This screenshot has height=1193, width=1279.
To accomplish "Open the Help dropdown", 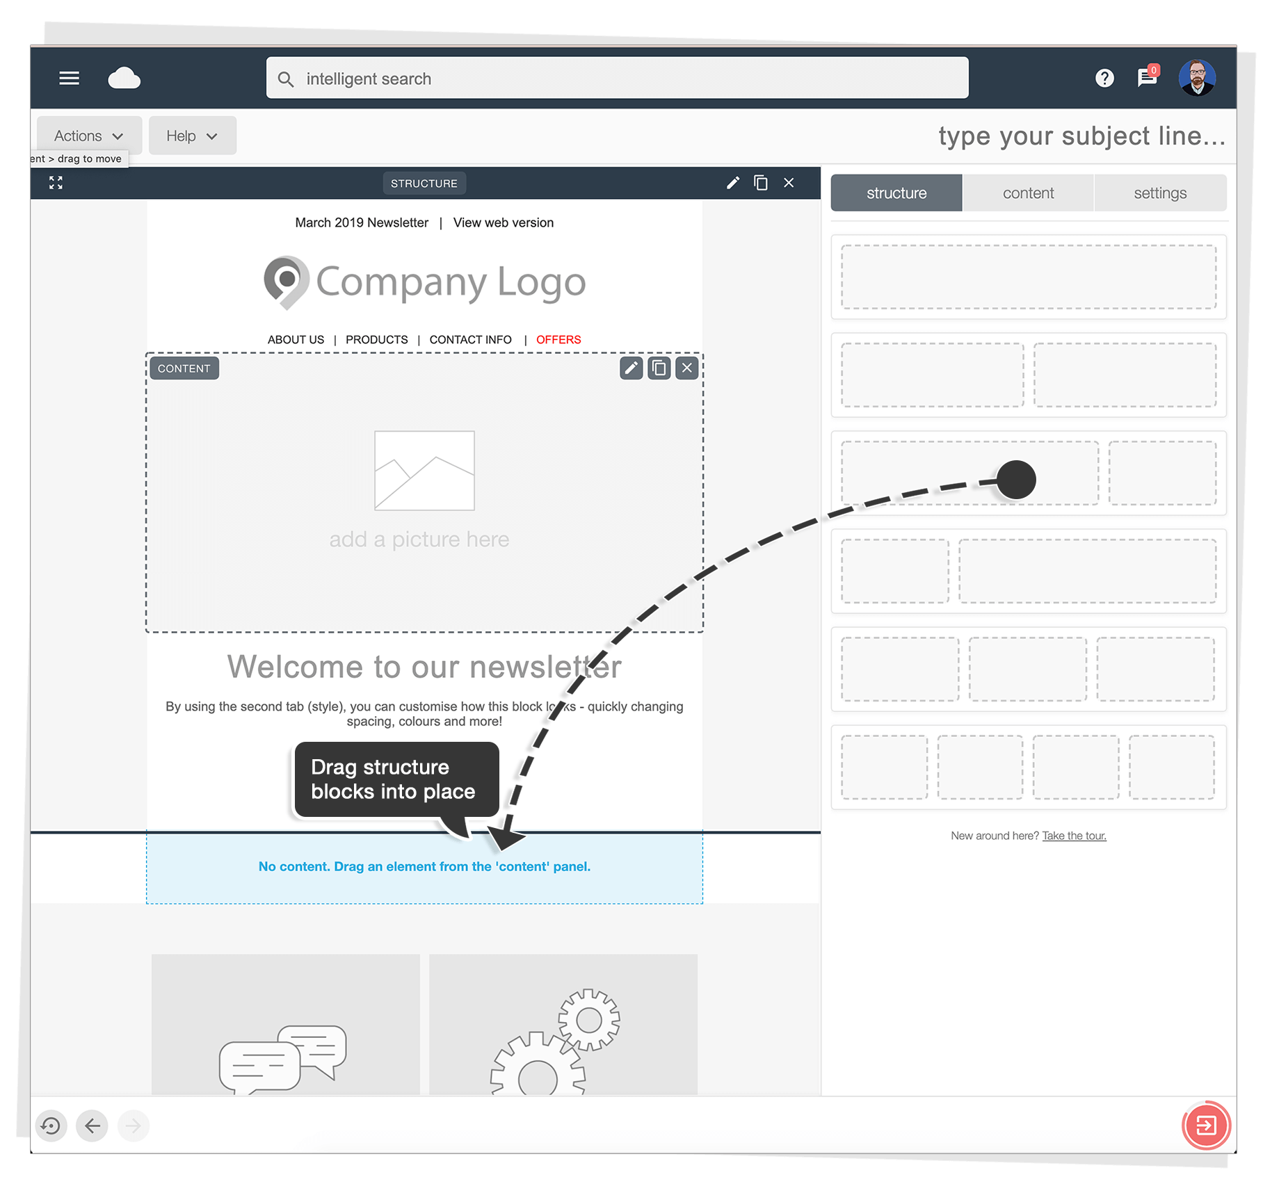I will 191,135.
